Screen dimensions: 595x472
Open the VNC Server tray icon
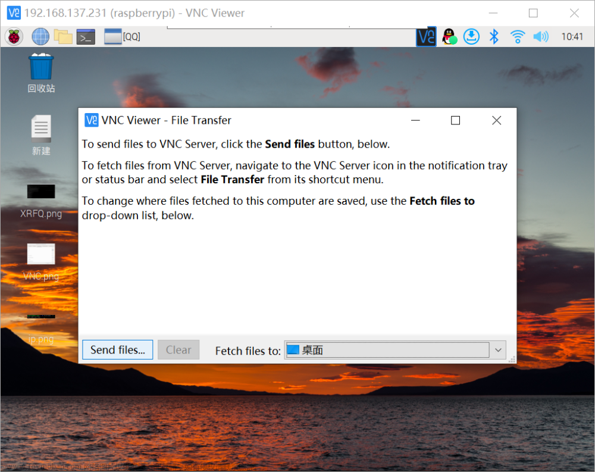426,37
